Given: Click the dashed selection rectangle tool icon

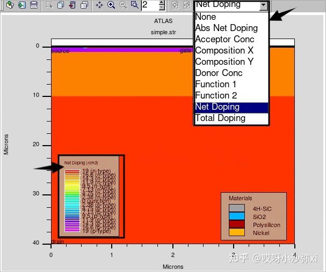Looking at the screenshot, I should pyautogui.click(x=49, y=5).
